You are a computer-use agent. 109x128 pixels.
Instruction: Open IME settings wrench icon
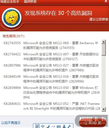(69, 126)
